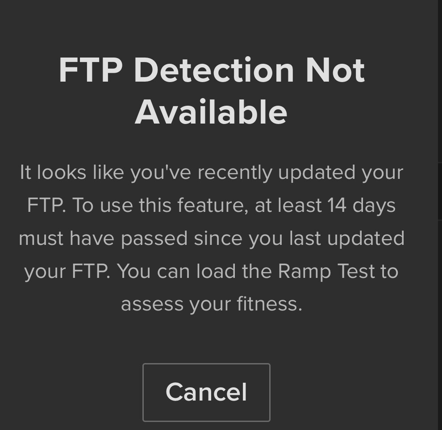Image resolution: width=442 pixels, height=430 pixels.
Task: Click the words You can load in the message
Action: (x=177, y=271)
